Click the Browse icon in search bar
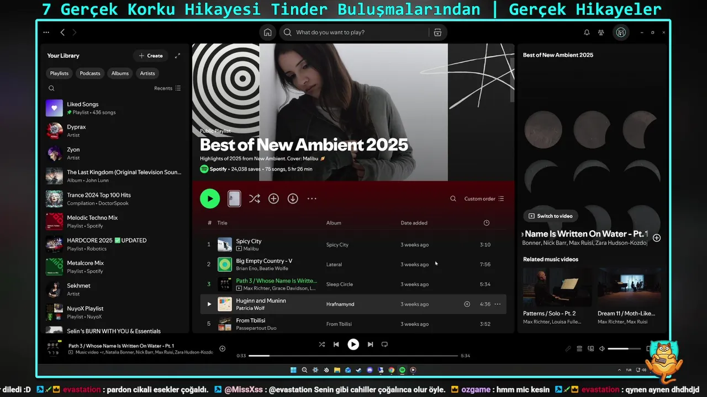 437,33
